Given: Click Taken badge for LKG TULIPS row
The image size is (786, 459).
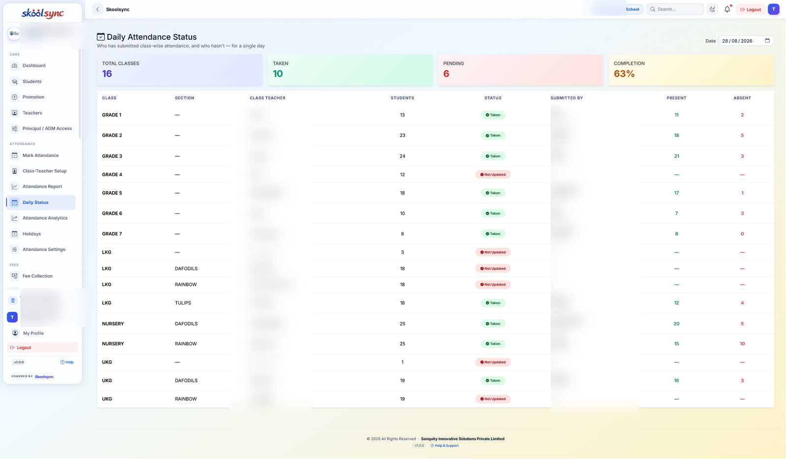Looking at the screenshot, I should (x=493, y=303).
